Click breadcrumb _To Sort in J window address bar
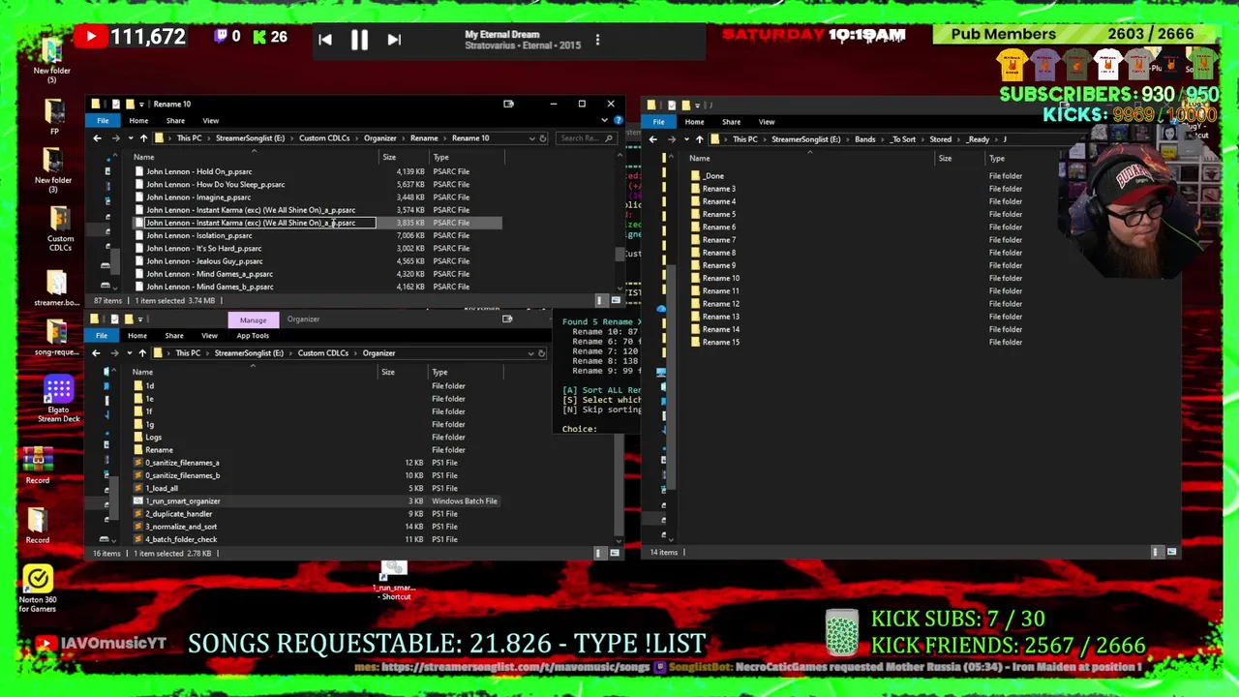Viewport: 1239px width, 697px height. (903, 139)
